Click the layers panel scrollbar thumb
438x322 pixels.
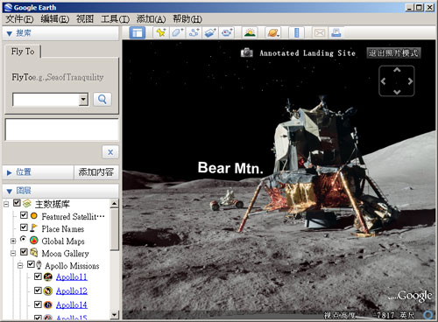[115, 229]
